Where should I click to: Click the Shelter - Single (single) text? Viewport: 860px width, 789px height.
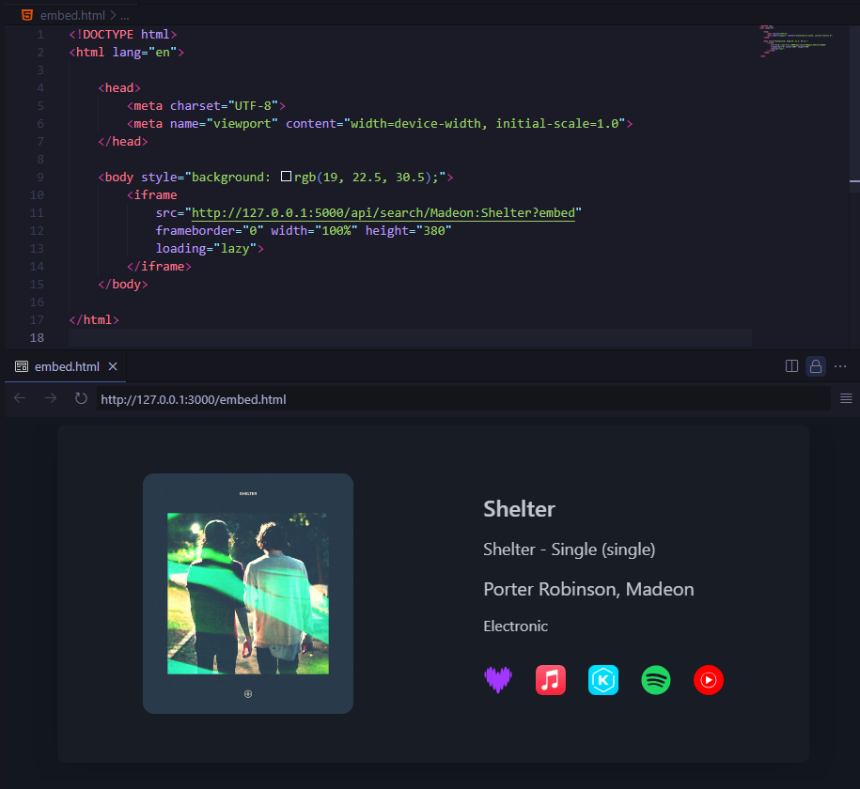570,549
